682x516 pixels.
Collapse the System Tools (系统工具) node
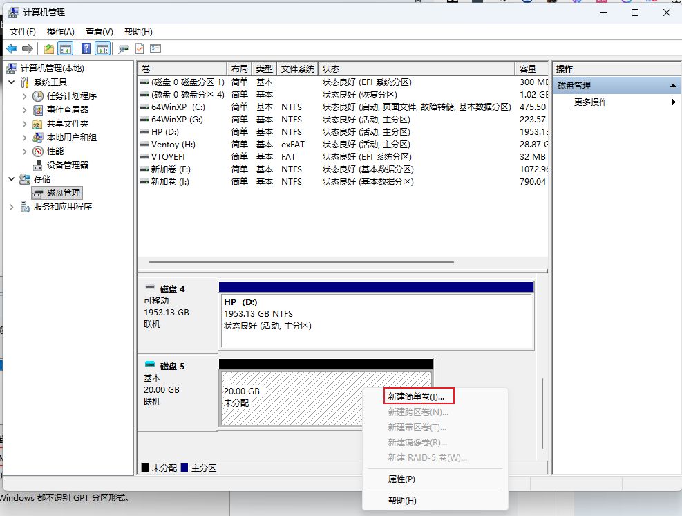12,82
